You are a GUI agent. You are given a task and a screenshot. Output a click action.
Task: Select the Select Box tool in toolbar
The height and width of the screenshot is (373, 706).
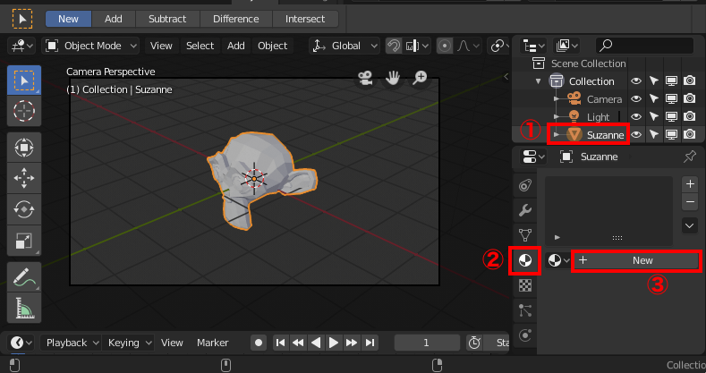[x=24, y=81]
